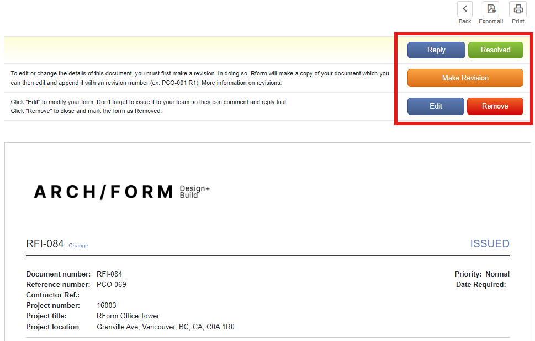Click the Back arrow icon
This screenshot has height=341, width=535.
click(x=465, y=9)
